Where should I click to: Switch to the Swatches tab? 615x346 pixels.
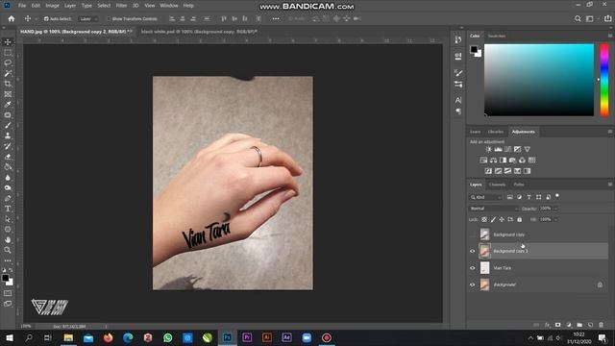[x=497, y=36]
